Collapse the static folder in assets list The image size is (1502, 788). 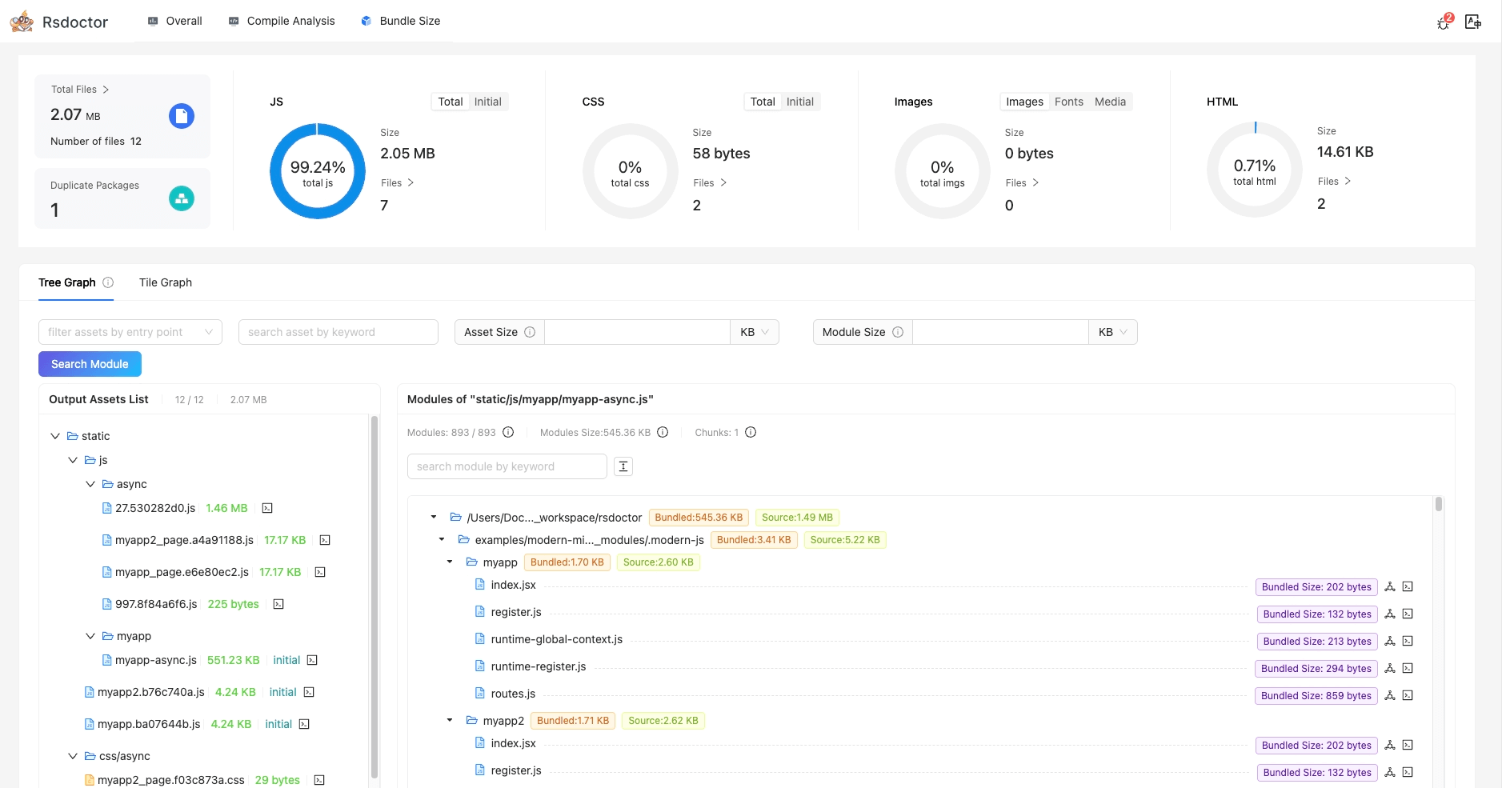pos(55,436)
